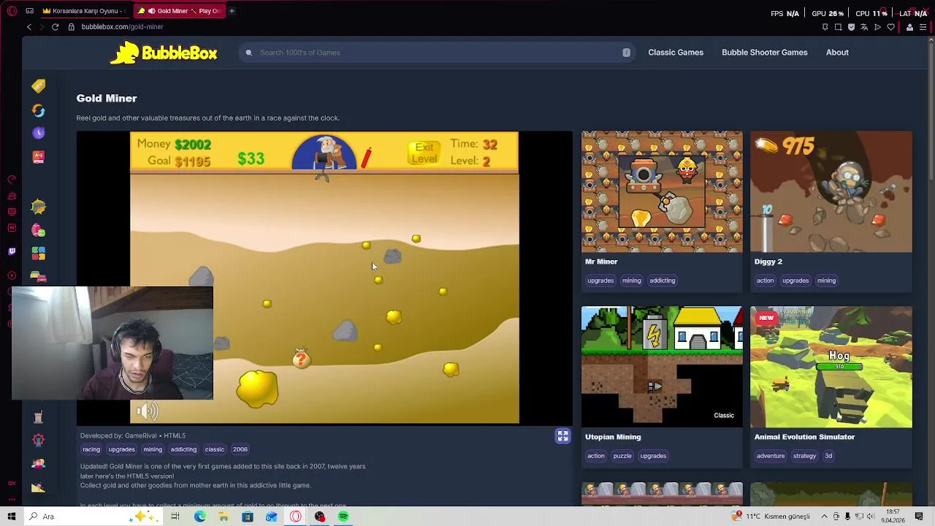Image resolution: width=935 pixels, height=526 pixels.
Task: Click the search magnifier icon
Action: (249, 53)
